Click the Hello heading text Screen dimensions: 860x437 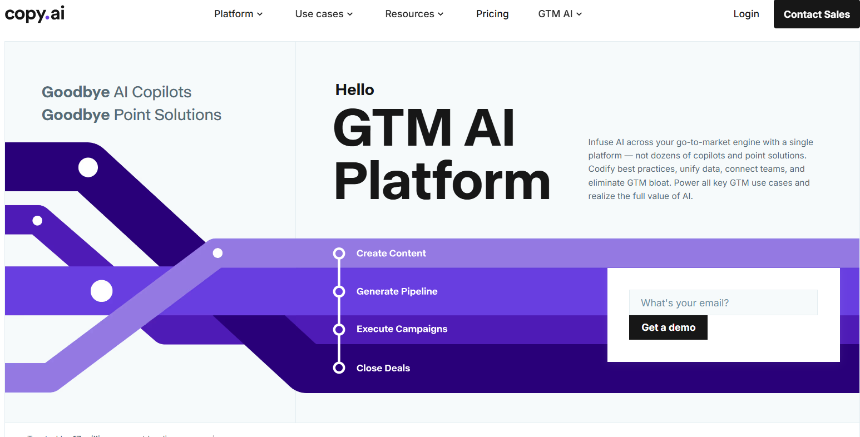[x=355, y=90]
